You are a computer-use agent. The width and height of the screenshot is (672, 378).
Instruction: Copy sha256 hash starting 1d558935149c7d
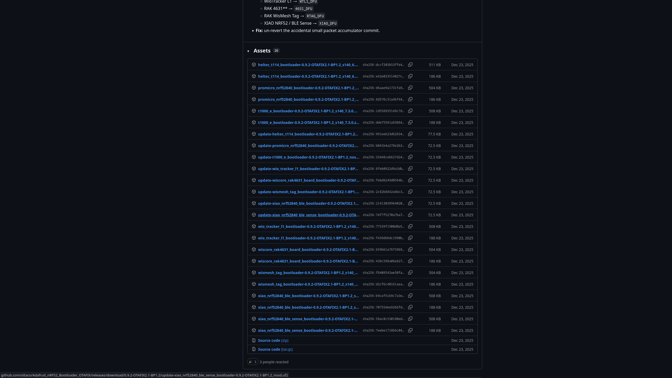tap(410, 111)
